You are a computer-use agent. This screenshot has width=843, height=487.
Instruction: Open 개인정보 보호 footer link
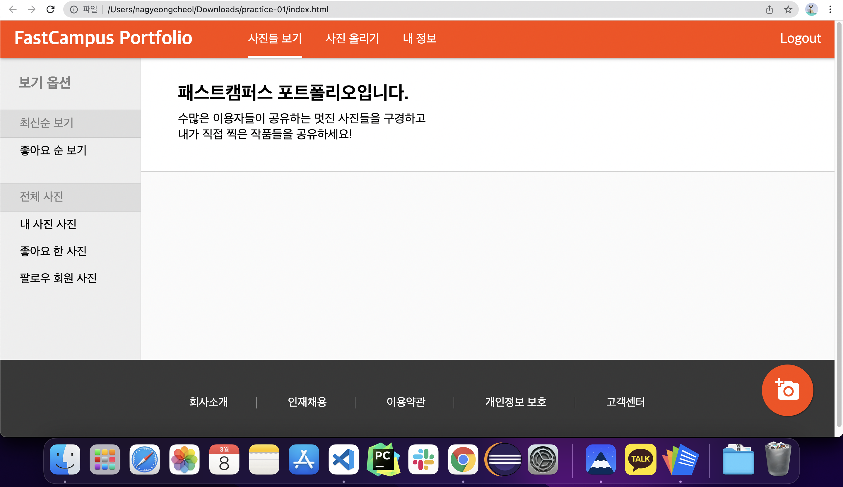click(x=515, y=402)
